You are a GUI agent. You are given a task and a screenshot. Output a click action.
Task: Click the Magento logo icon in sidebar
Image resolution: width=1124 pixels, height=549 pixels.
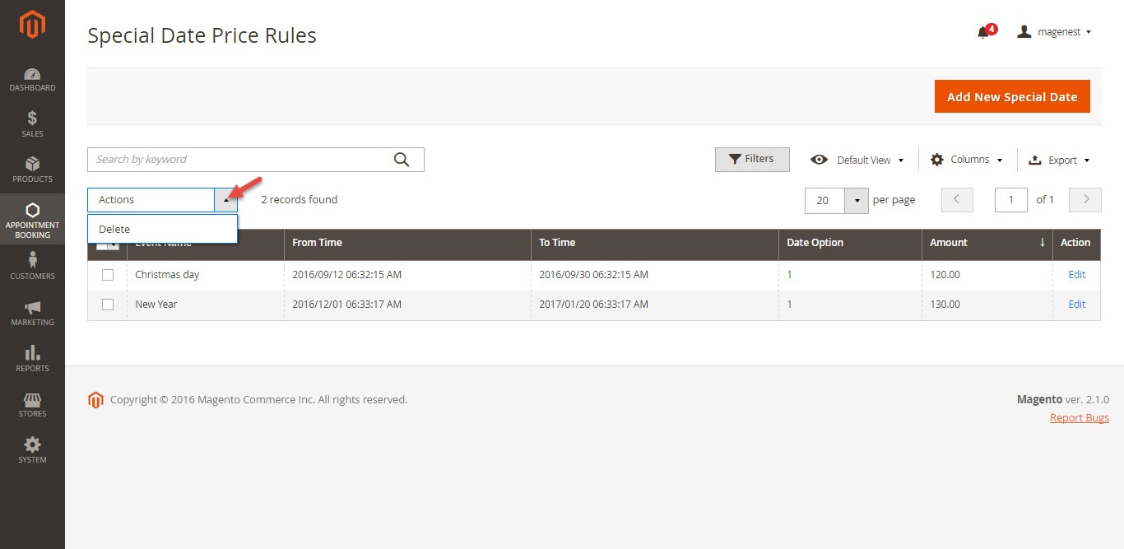pos(32,26)
